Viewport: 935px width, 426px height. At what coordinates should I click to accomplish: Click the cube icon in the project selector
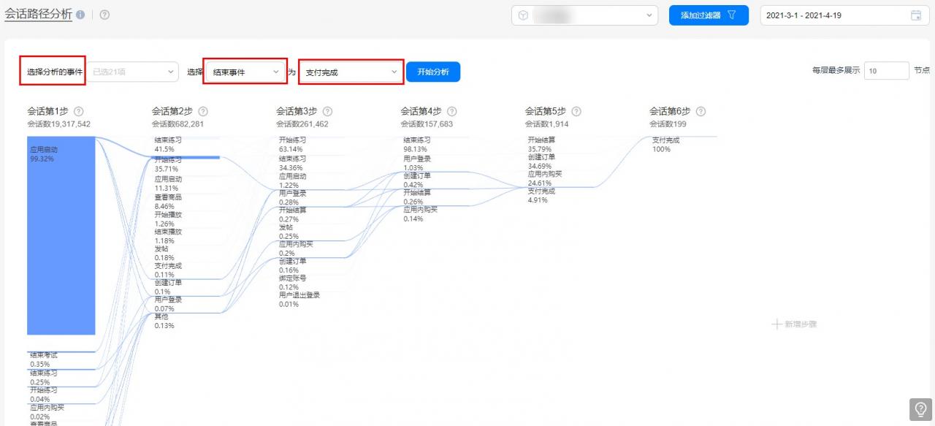(x=522, y=15)
